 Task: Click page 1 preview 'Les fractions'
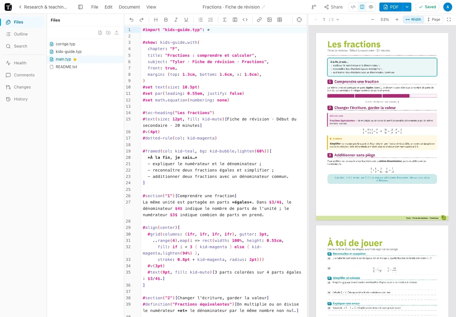click(382, 126)
